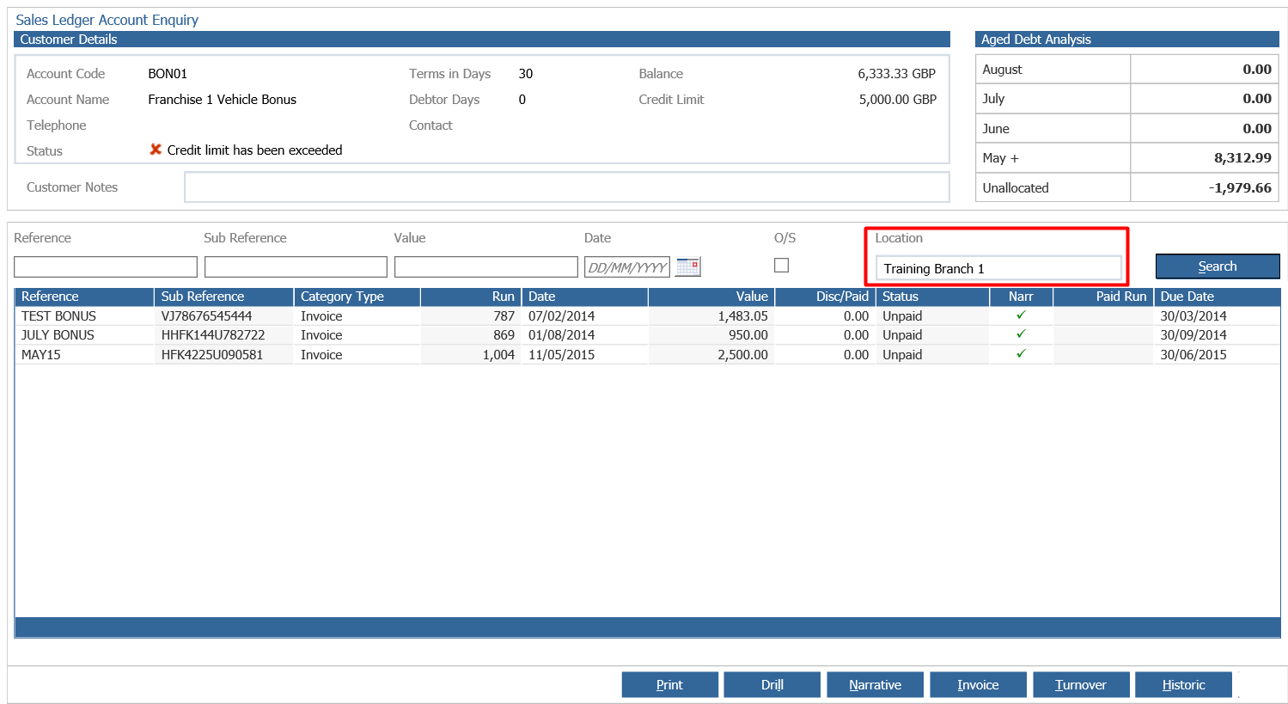
Task: Click the Unallocated value -1,979.66
Action: (1240, 188)
